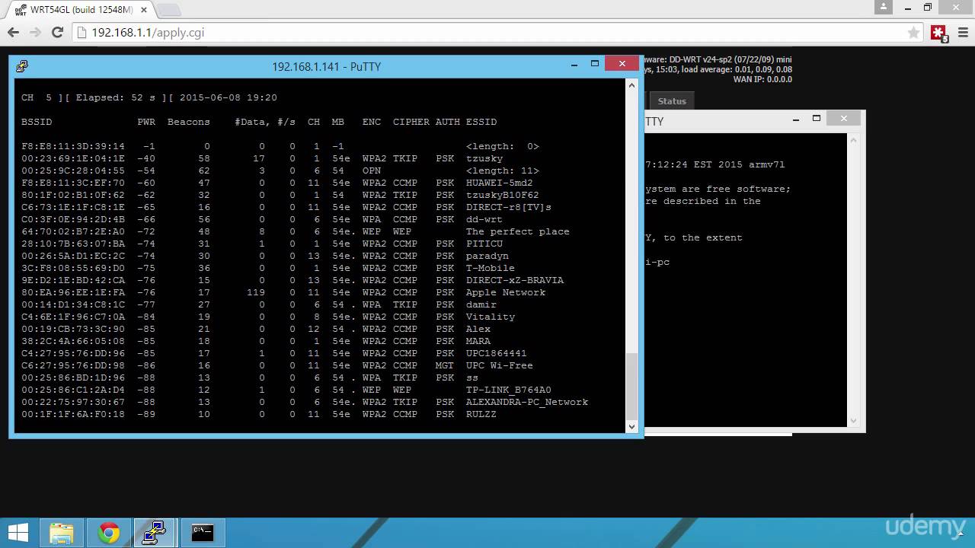
Task: Click the PuTTY scrollbar thumb
Action: tap(631, 386)
